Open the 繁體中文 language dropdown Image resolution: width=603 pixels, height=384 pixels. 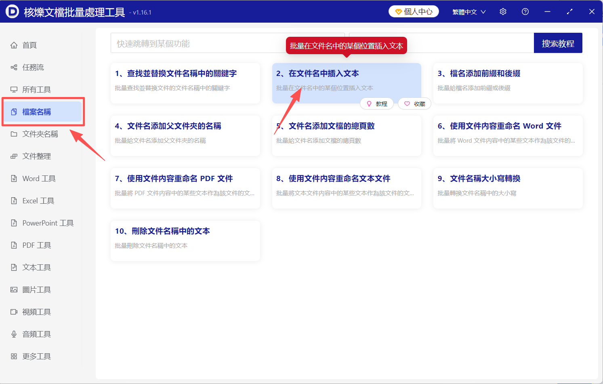click(469, 11)
